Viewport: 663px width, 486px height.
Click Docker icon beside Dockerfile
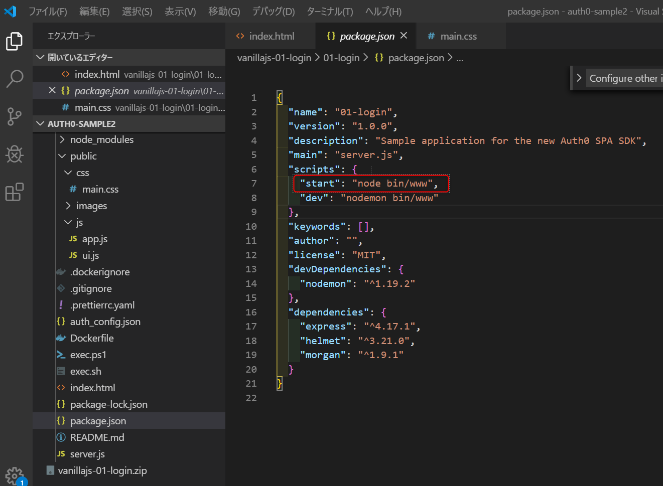(x=61, y=338)
